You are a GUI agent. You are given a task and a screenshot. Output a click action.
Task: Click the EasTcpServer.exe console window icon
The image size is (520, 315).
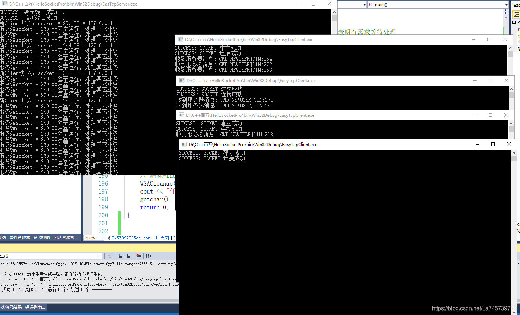point(4,4)
